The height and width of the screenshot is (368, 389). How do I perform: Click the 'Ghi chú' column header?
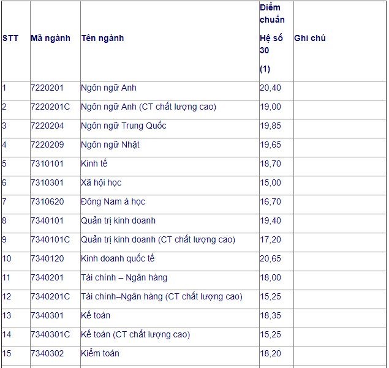310,38
